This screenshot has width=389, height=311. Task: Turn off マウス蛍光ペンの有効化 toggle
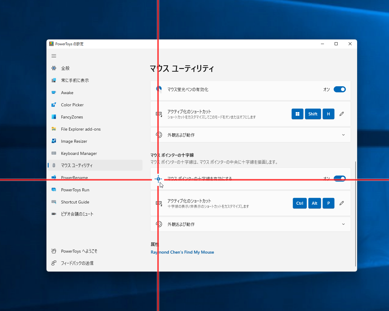[340, 89]
